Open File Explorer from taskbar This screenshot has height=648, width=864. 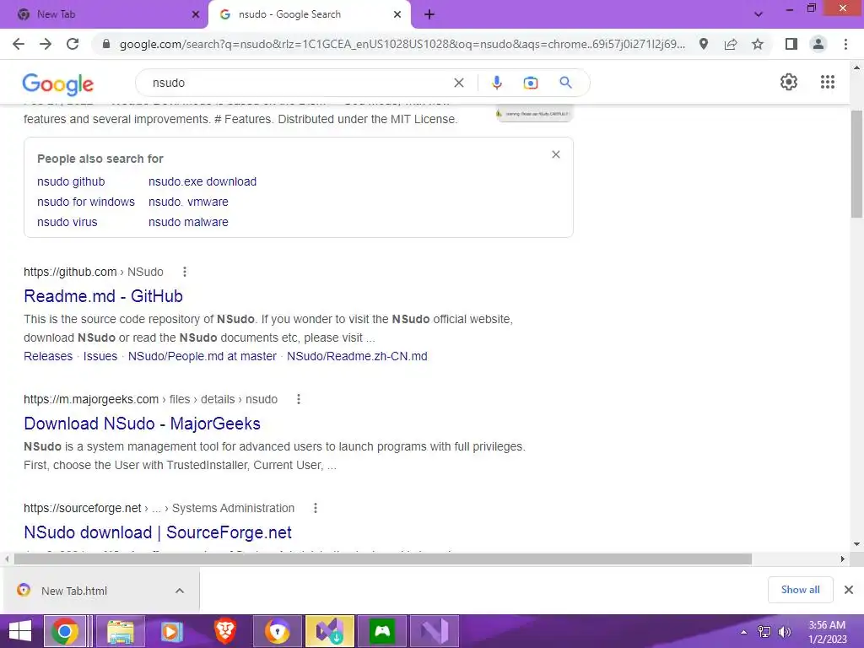point(120,631)
